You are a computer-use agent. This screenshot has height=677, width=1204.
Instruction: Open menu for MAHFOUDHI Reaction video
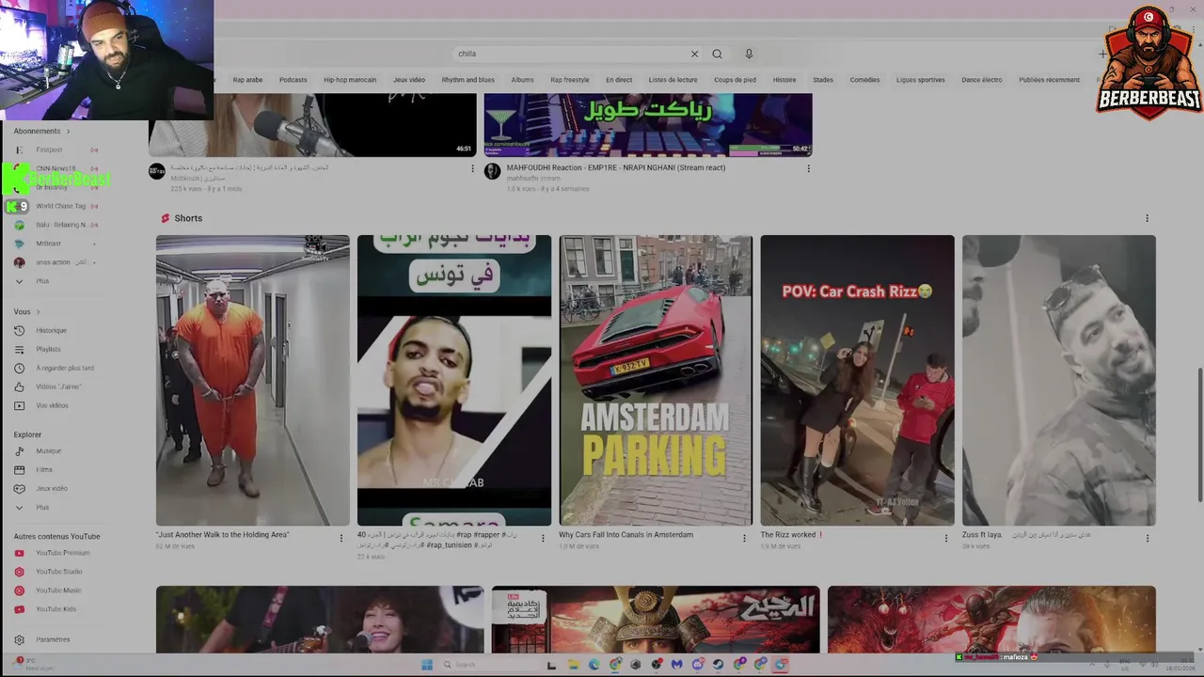[x=808, y=168]
